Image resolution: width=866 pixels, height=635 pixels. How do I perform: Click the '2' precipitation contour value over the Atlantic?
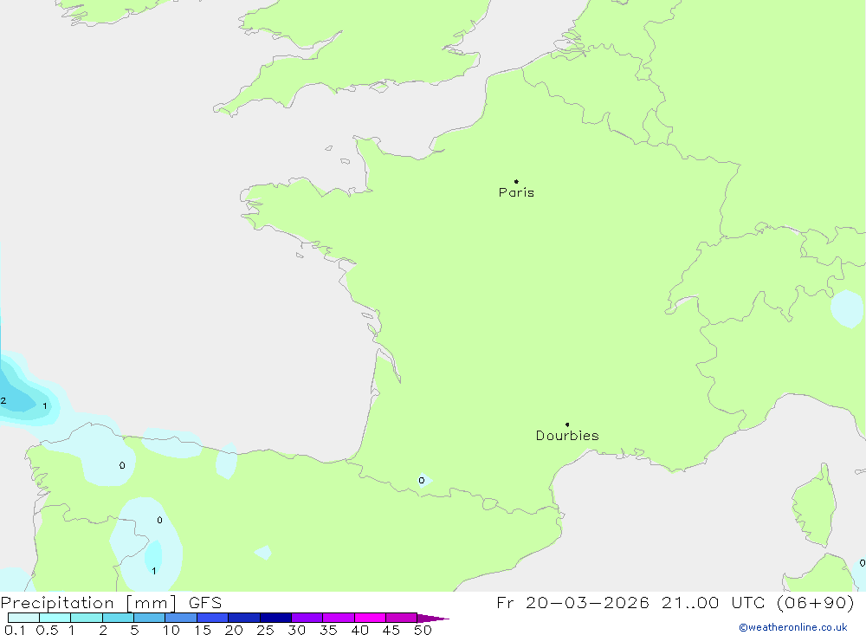3,401
